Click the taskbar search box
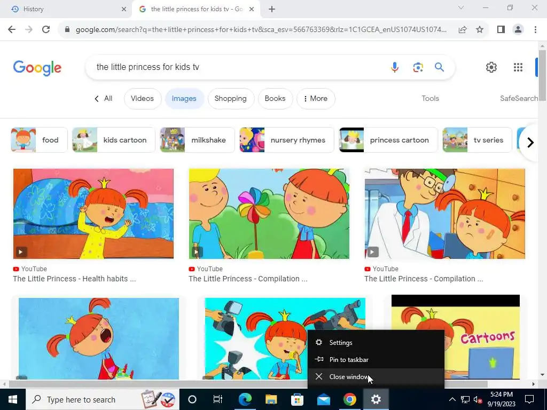Image resolution: width=547 pixels, height=410 pixels. pos(102,399)
